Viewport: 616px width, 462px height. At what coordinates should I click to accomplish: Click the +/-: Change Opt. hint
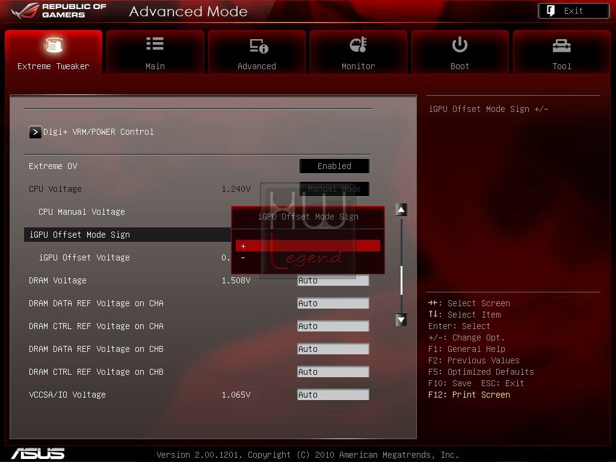point(466,337)
